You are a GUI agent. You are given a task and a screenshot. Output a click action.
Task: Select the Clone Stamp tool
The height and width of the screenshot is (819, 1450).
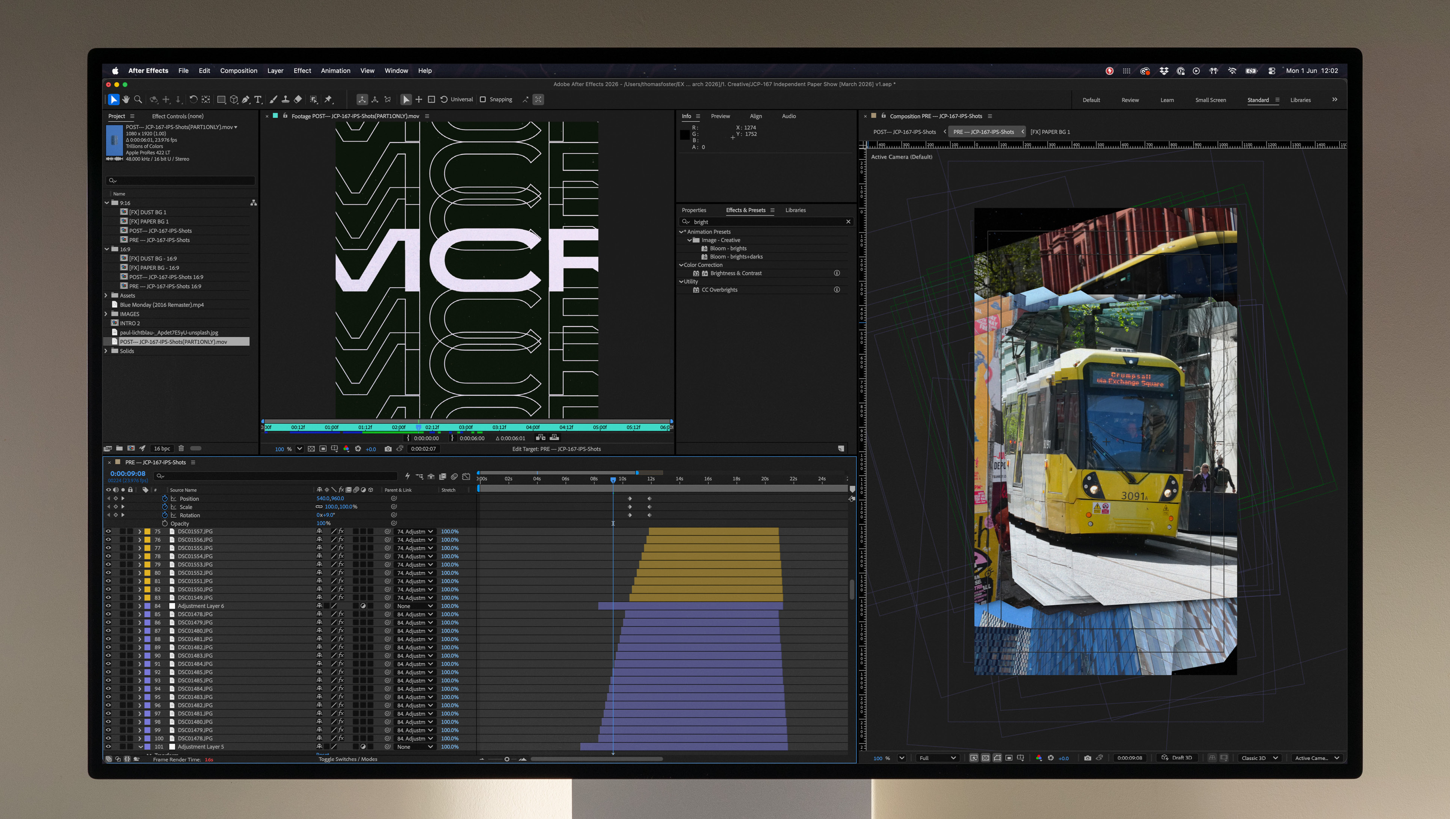point(285,100)
